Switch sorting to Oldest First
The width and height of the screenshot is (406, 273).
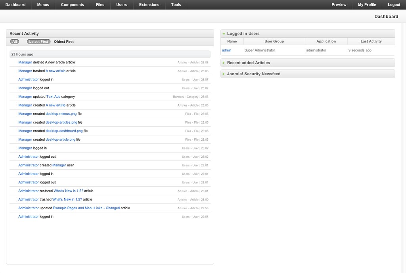[x=64, y=42]
